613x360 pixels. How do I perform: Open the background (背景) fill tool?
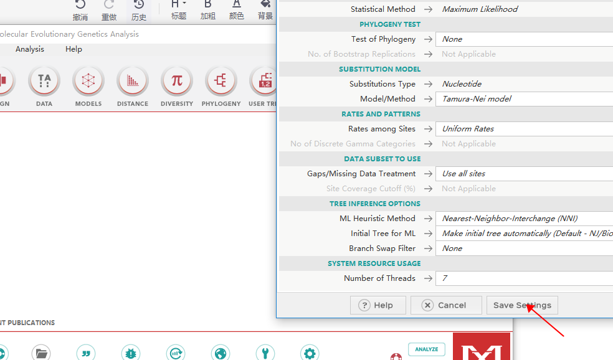pos(265,10)
